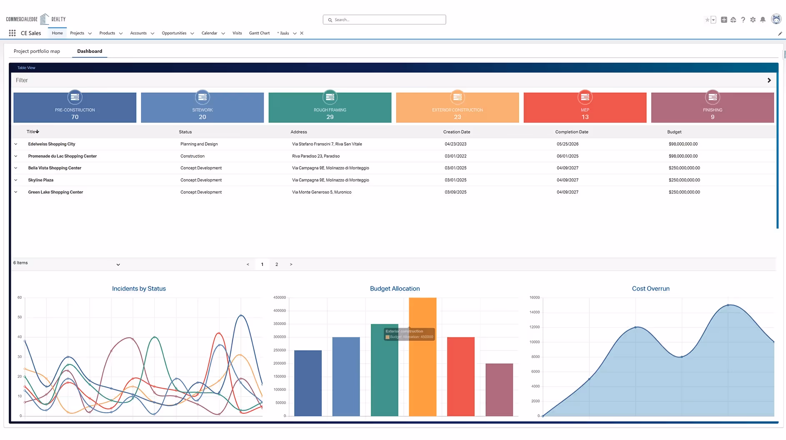Image resolution: width=786 pixels, height=440 pixels.
Task: Close the Tasks tab
Action: (x=302, y=33)
